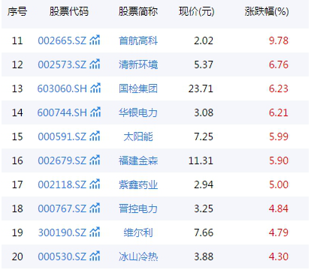311x270 pixels.
Task: Click the 序号 column header
Action: pos(17,11)
